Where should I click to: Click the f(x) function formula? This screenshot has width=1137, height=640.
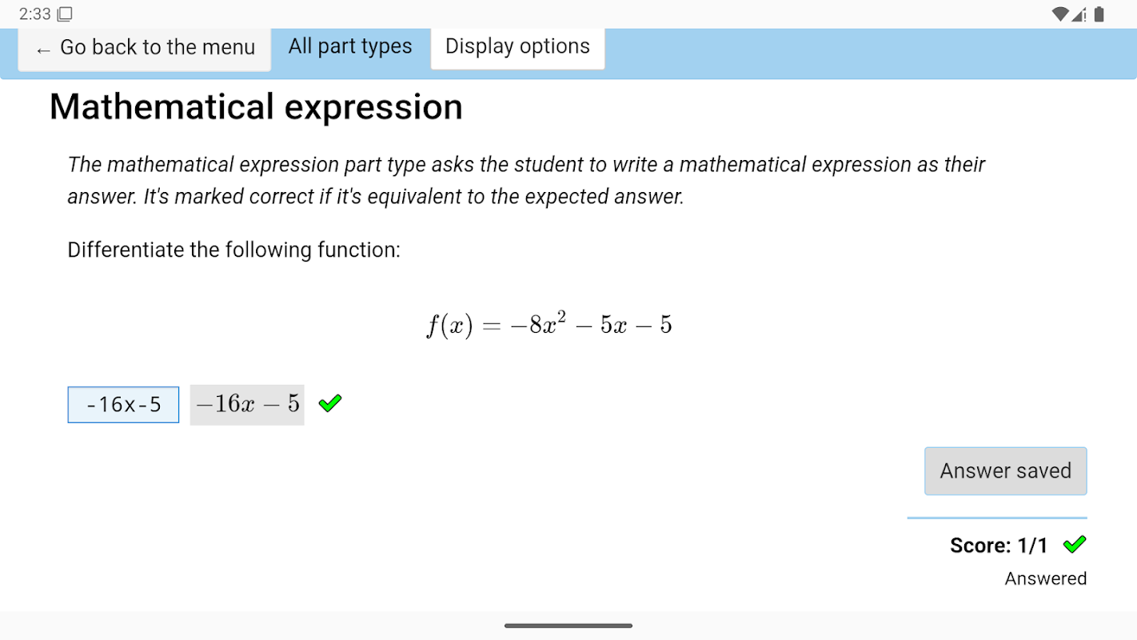549,325
